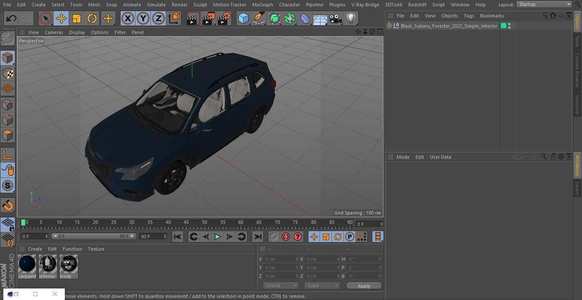Image resolution: width=582 pixels, height=300 pixels.
Task: Toggle Y axis lock
Action: coord(143,18)
